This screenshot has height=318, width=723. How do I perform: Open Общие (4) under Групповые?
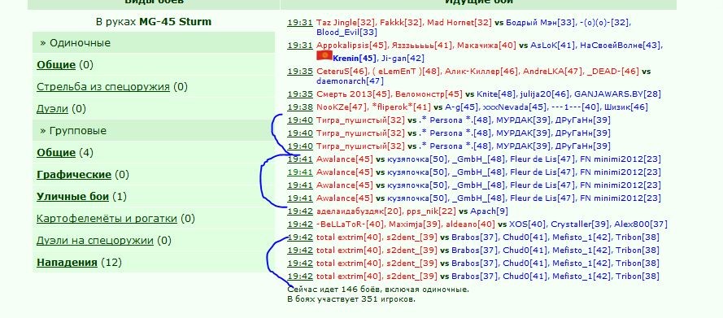[x=56, y=153]
